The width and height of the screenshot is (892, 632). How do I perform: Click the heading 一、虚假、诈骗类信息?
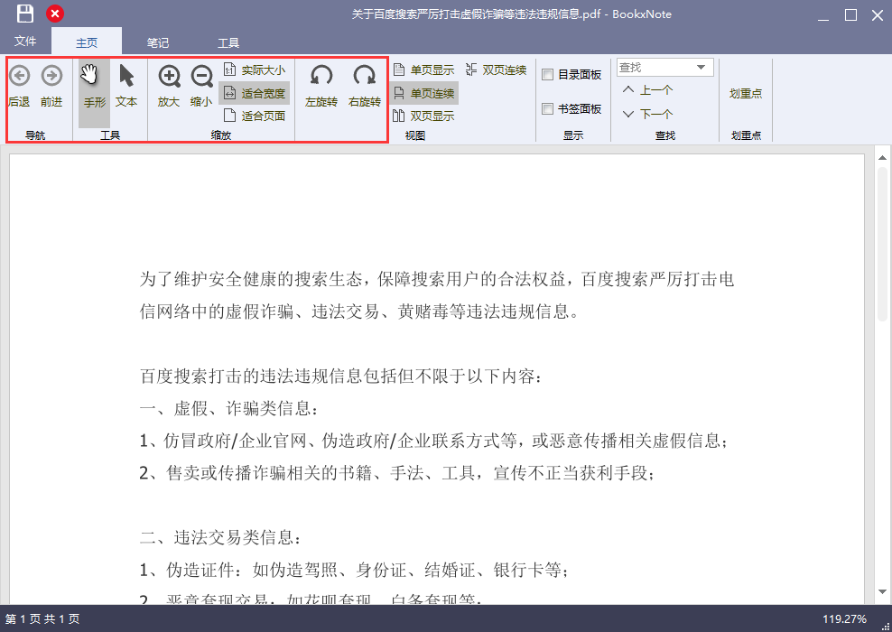click(x=229, y=408)
